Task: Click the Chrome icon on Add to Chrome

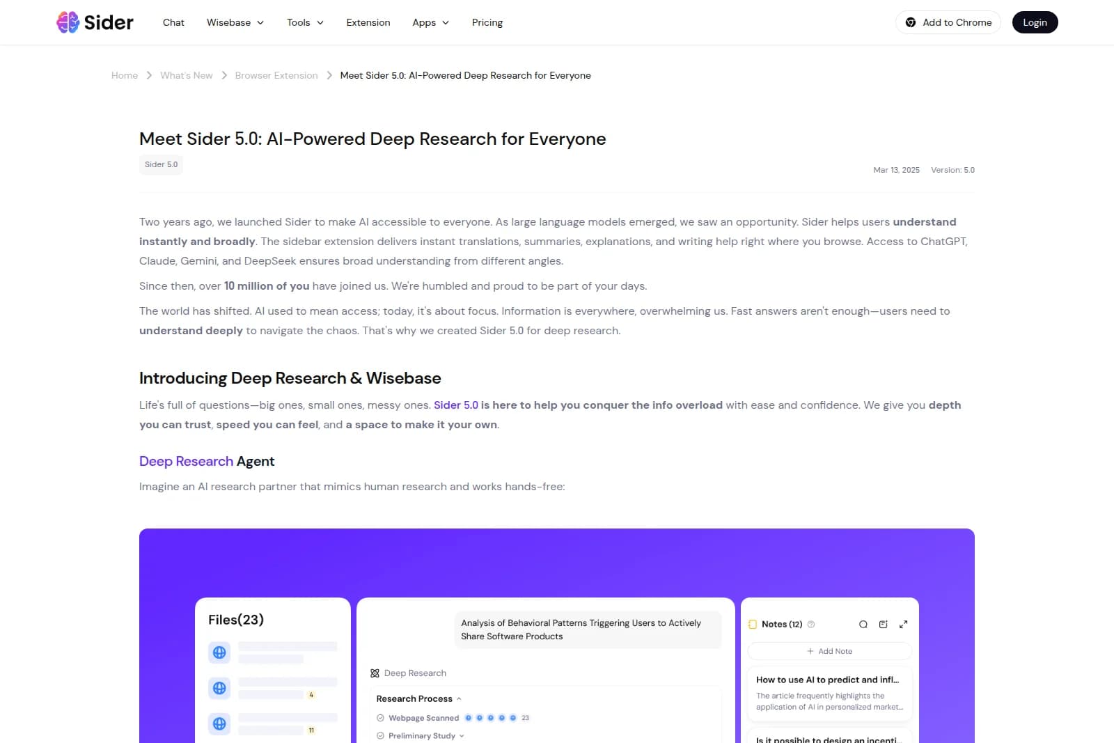Action: [x=910, y=22]
